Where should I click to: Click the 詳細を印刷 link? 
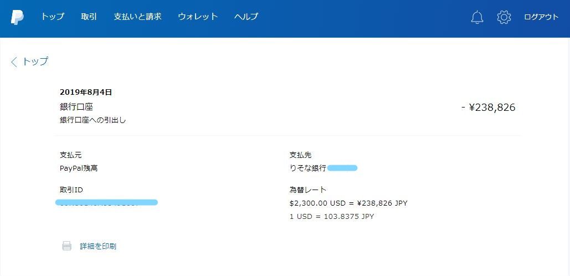[98, 246]
